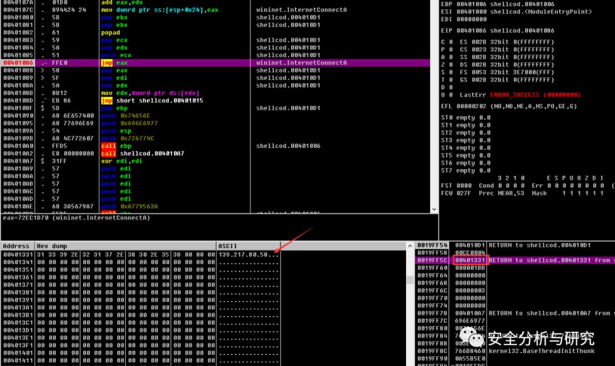Click the LastErr ERROR_SUCCESS value
Viewport: 615px width, 366px height.
point(535,95)
